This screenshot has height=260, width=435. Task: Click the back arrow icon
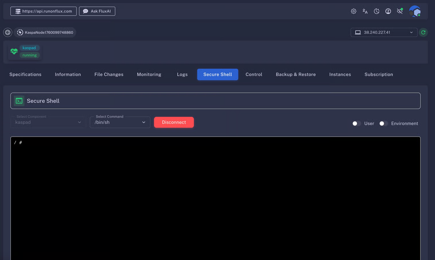(x=8, y=32)
